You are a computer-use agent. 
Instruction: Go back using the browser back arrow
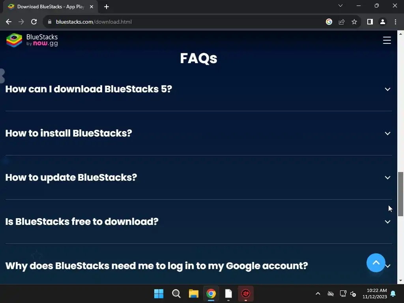coord(9,22)
